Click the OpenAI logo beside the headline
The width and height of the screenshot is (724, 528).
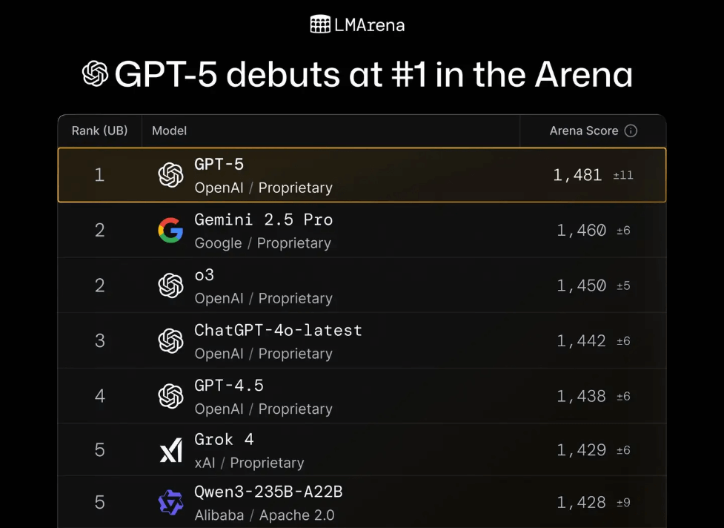tap(96, 74)
